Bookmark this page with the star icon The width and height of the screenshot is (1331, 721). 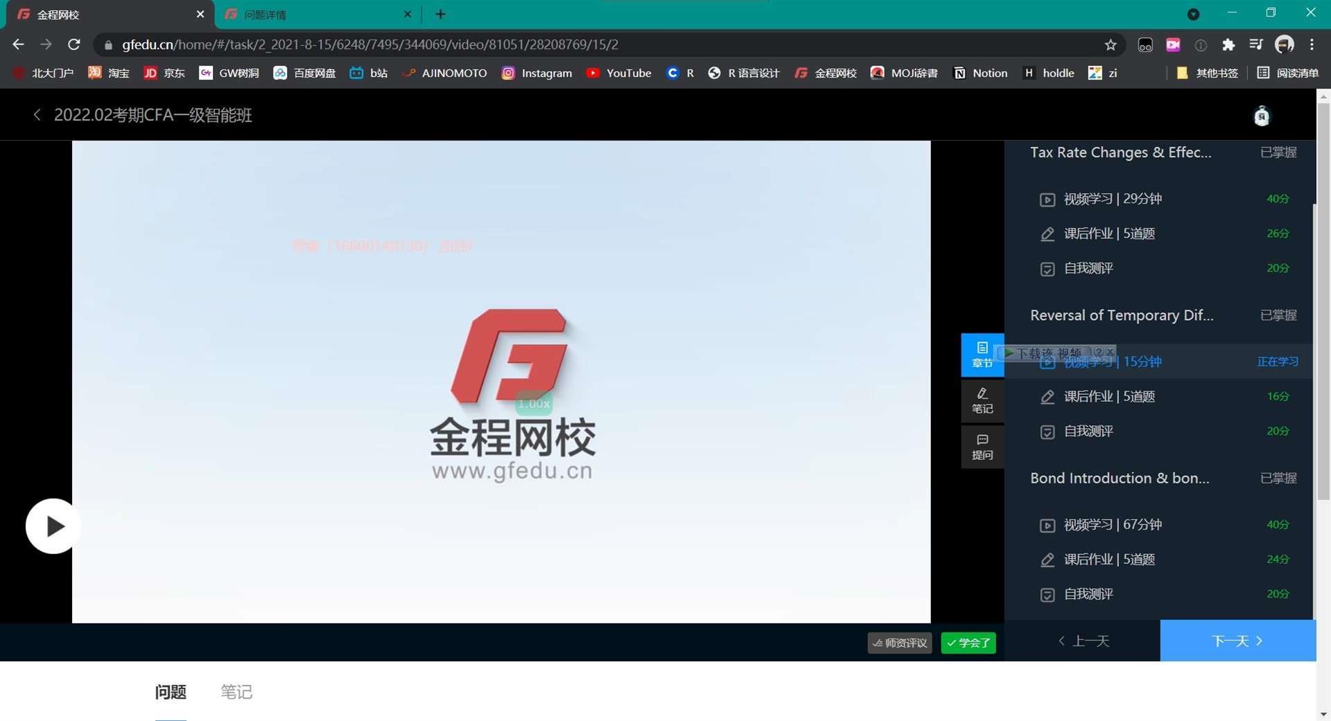1111,45
